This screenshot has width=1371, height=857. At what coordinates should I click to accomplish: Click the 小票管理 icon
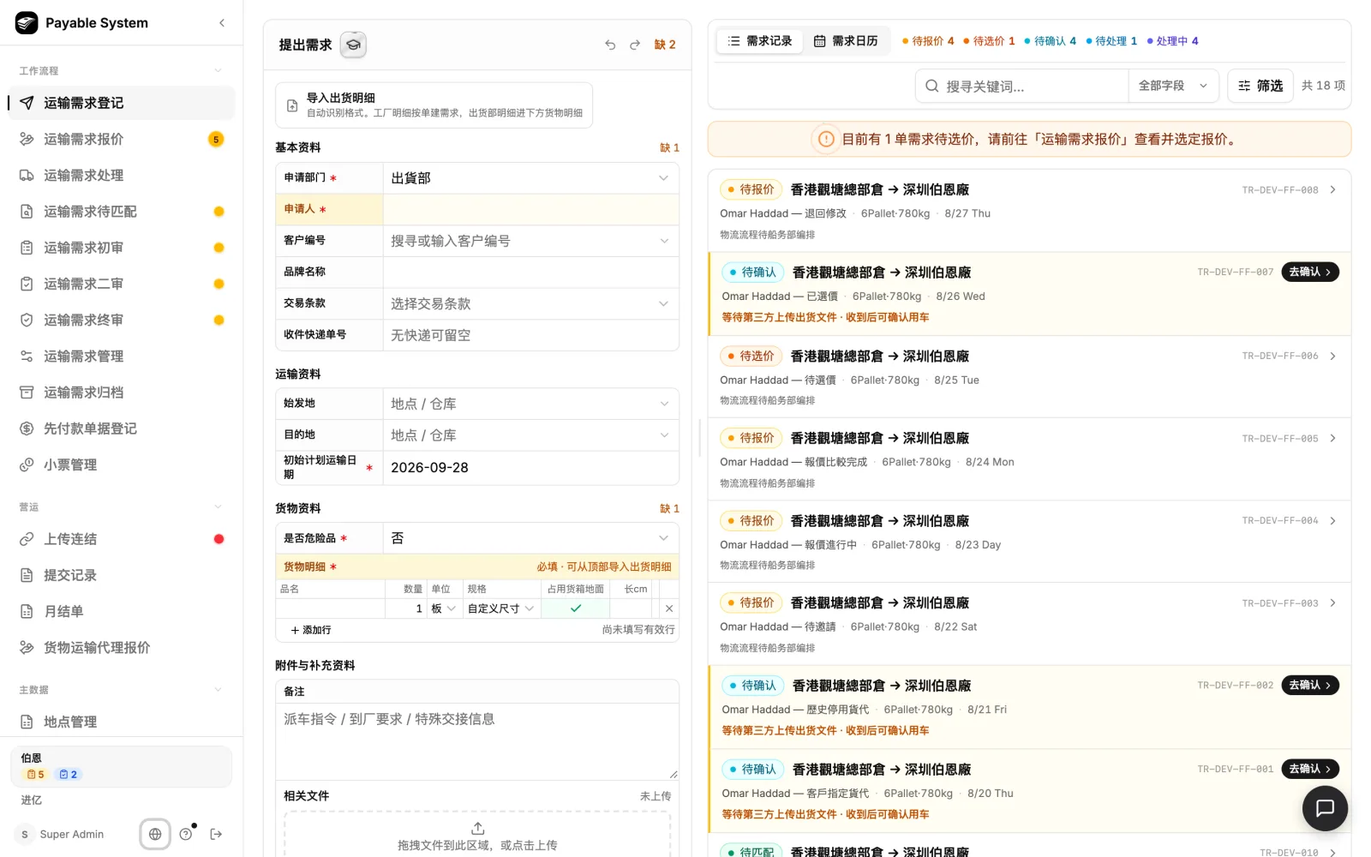[27, 464]
